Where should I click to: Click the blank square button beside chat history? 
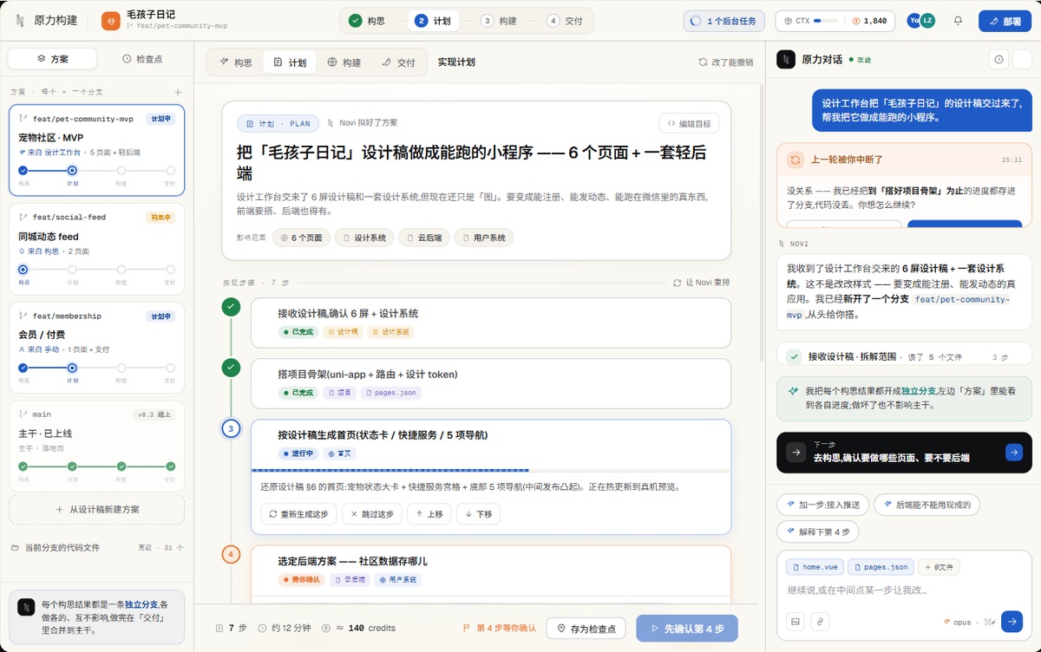(x=1022, y=60)
